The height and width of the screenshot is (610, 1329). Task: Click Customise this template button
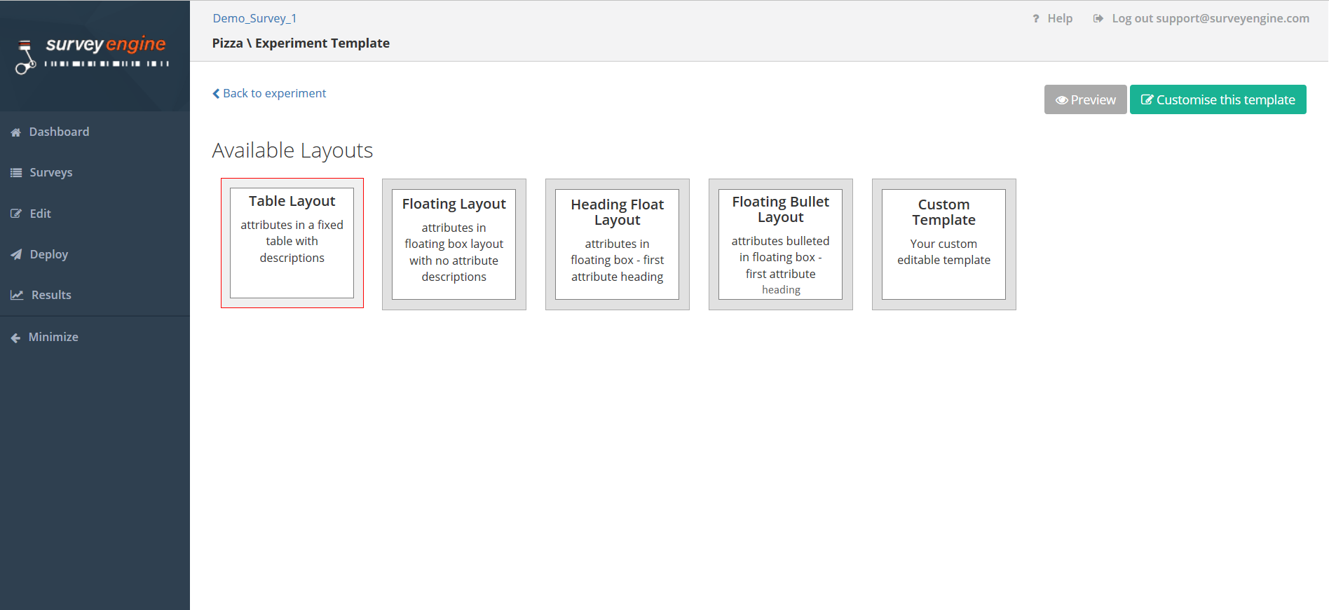tap(1218, 99)
